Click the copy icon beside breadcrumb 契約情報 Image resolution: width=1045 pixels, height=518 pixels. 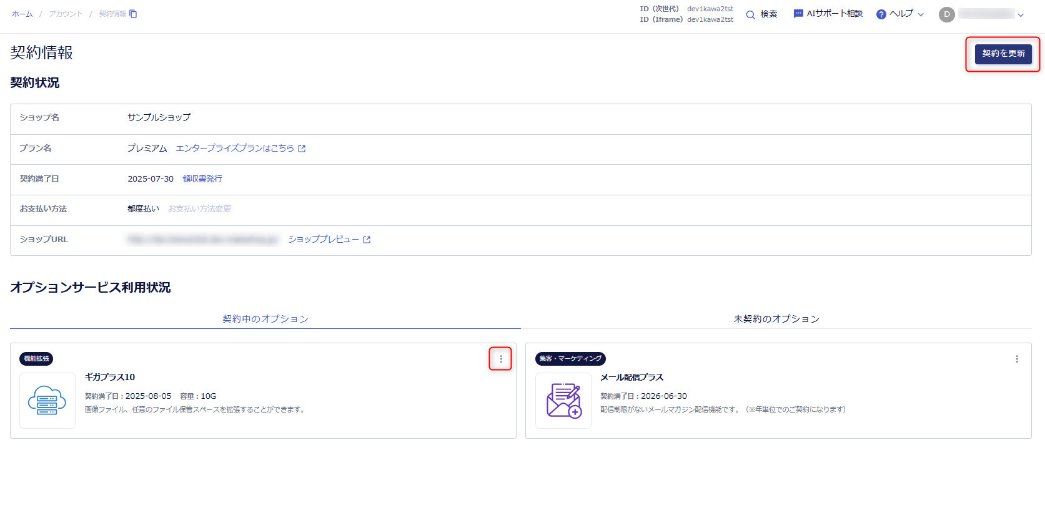tap(133, 14)
